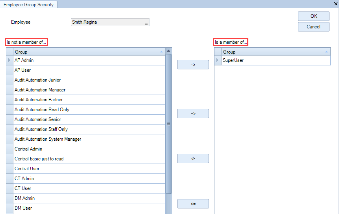Select Audit Automation Partner group
The image size is (339, 214).
click(89, 100)
